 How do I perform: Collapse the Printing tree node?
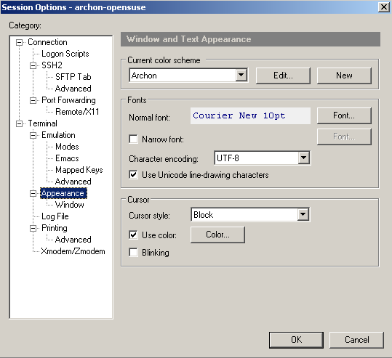coord(33,228)
